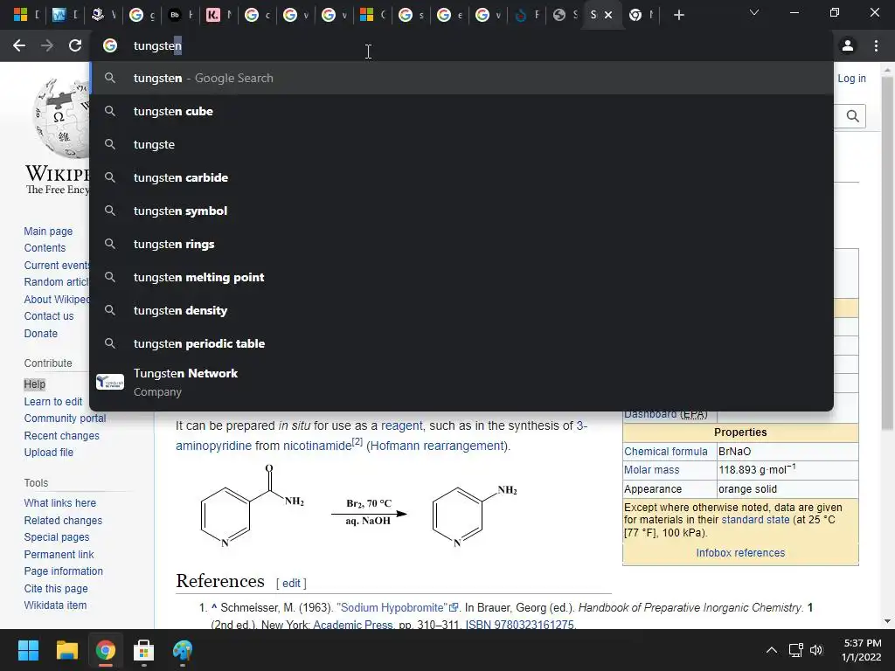Select 'tungsten - Google Search' suggestion
Screen dimensions: 895x671
[x=461, y=78]
